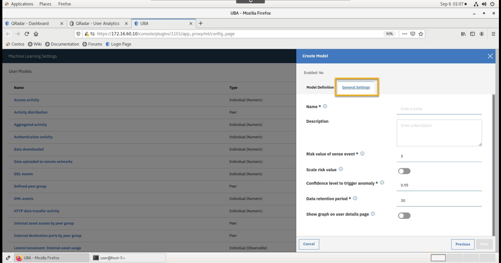Open the Activity distribution model link
This screenshot has width=501, height=263.
(x=31, y=112)
